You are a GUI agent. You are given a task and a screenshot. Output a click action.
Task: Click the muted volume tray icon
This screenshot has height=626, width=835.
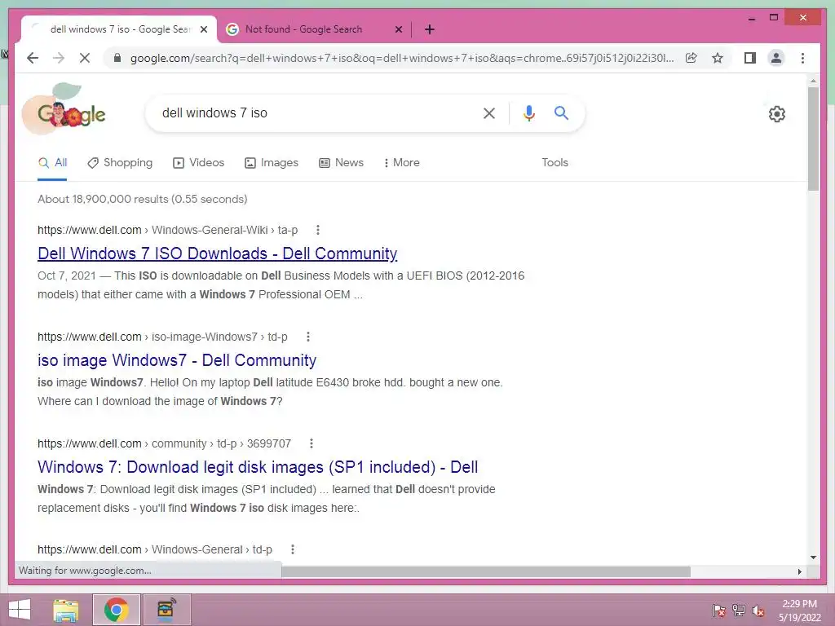click(x=758, y=611)
